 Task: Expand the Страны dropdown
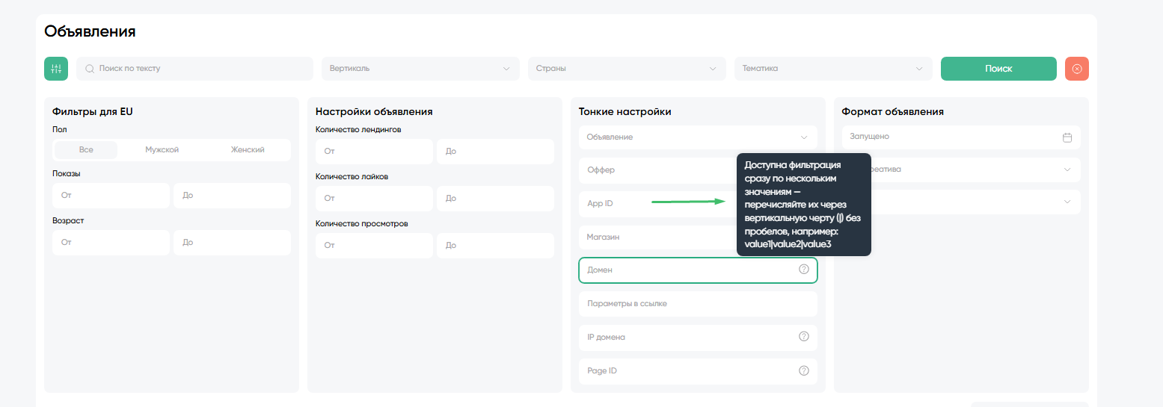coord(627,69)
